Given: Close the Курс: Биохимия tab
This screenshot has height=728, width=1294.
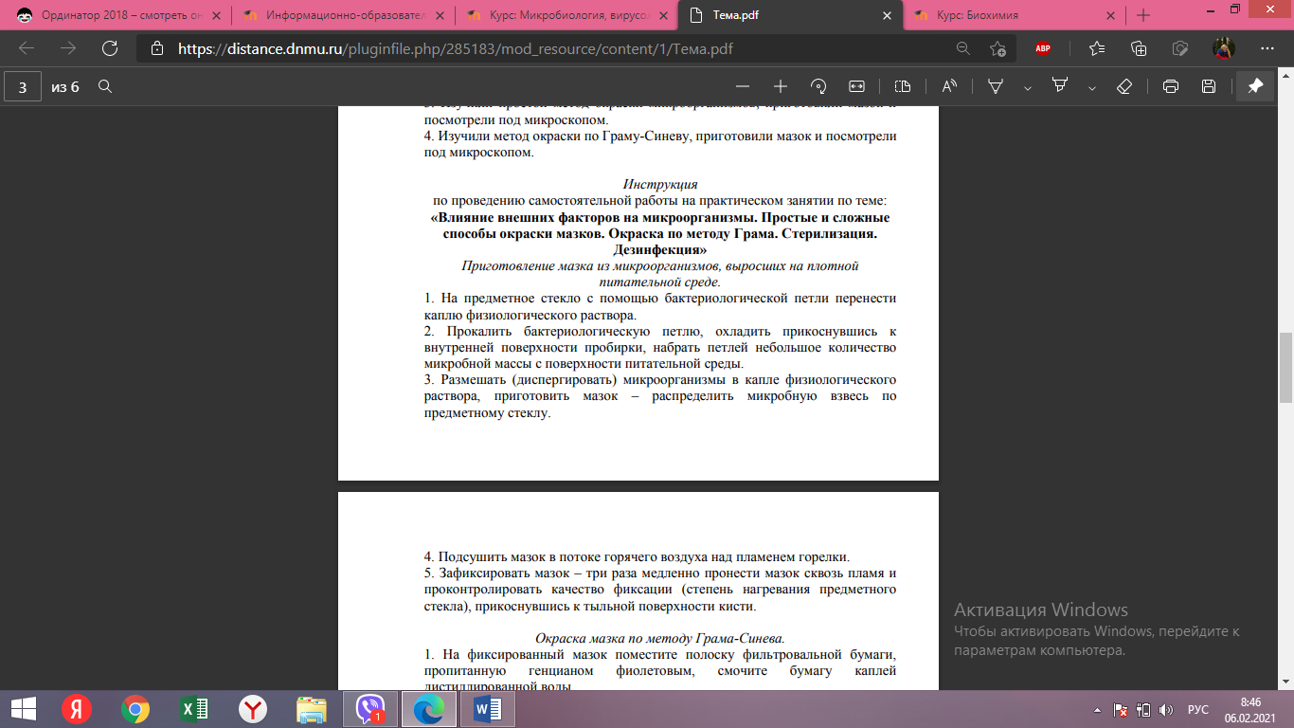Looking at the screenshot, I should [1112, 15].
